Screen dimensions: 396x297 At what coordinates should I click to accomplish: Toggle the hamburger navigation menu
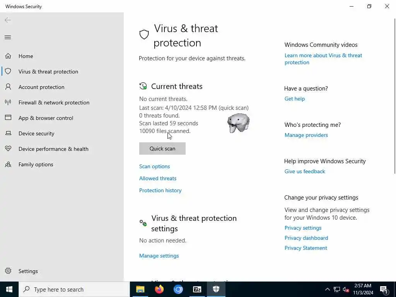[8, 38]
